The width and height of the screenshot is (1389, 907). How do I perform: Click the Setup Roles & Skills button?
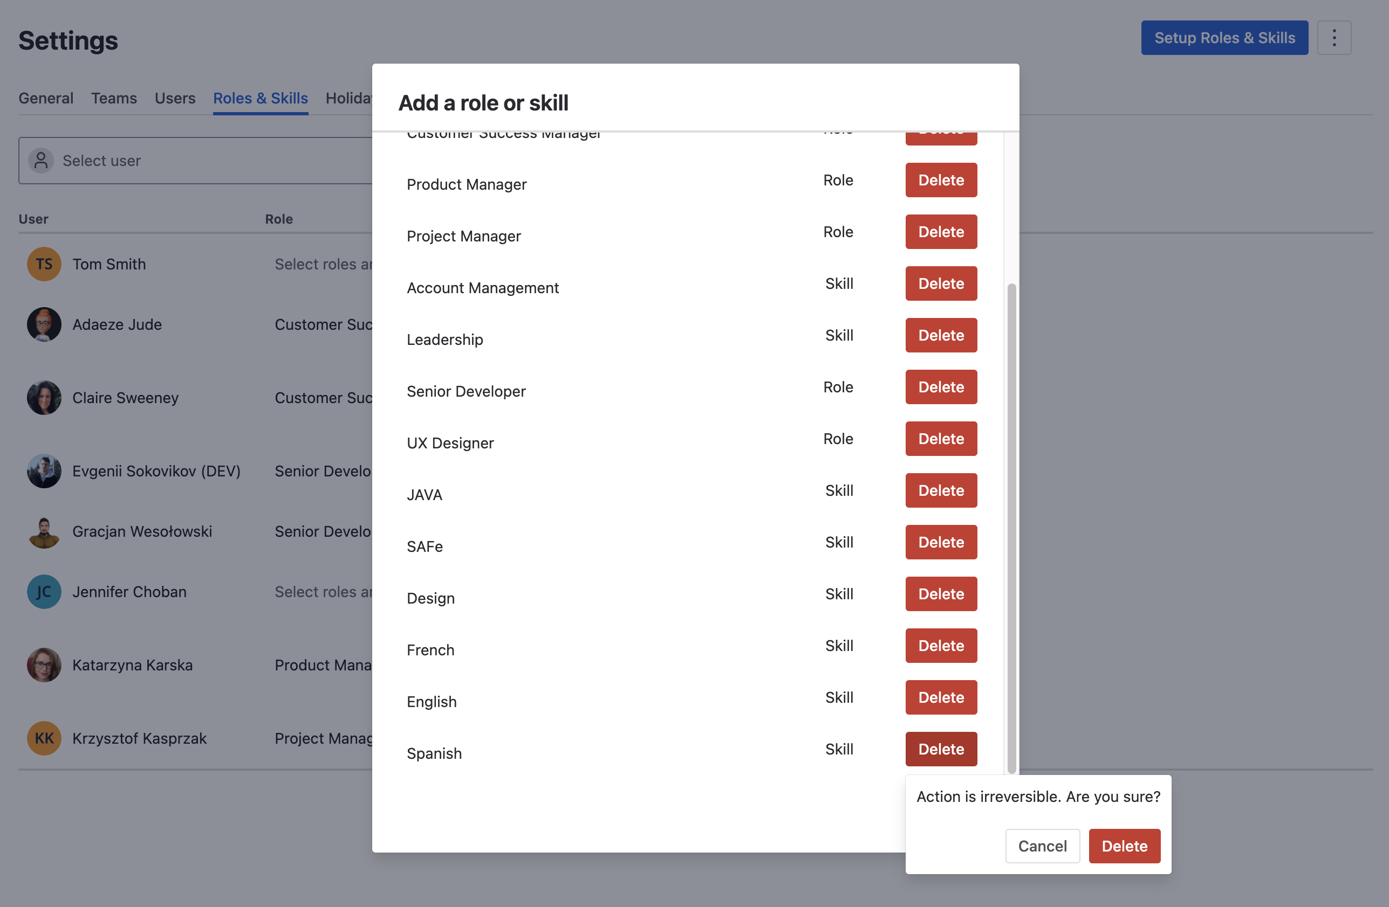pos(1224,38)
